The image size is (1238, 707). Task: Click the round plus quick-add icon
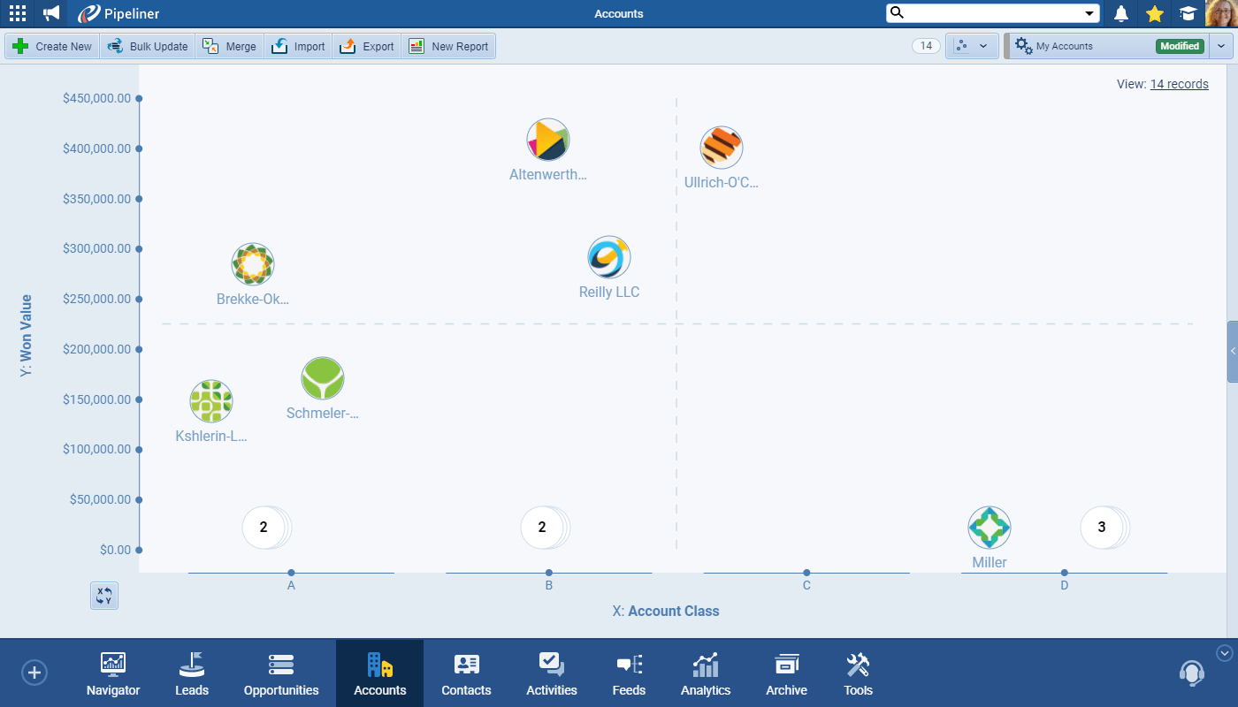pos(34,673)
